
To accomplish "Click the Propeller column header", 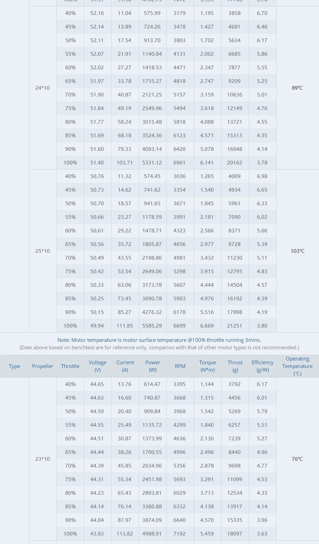I will click(42, 366).
